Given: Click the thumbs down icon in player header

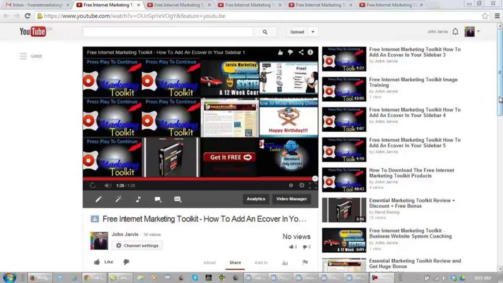Looking at the screenshot, I should [x=290, y=52].
